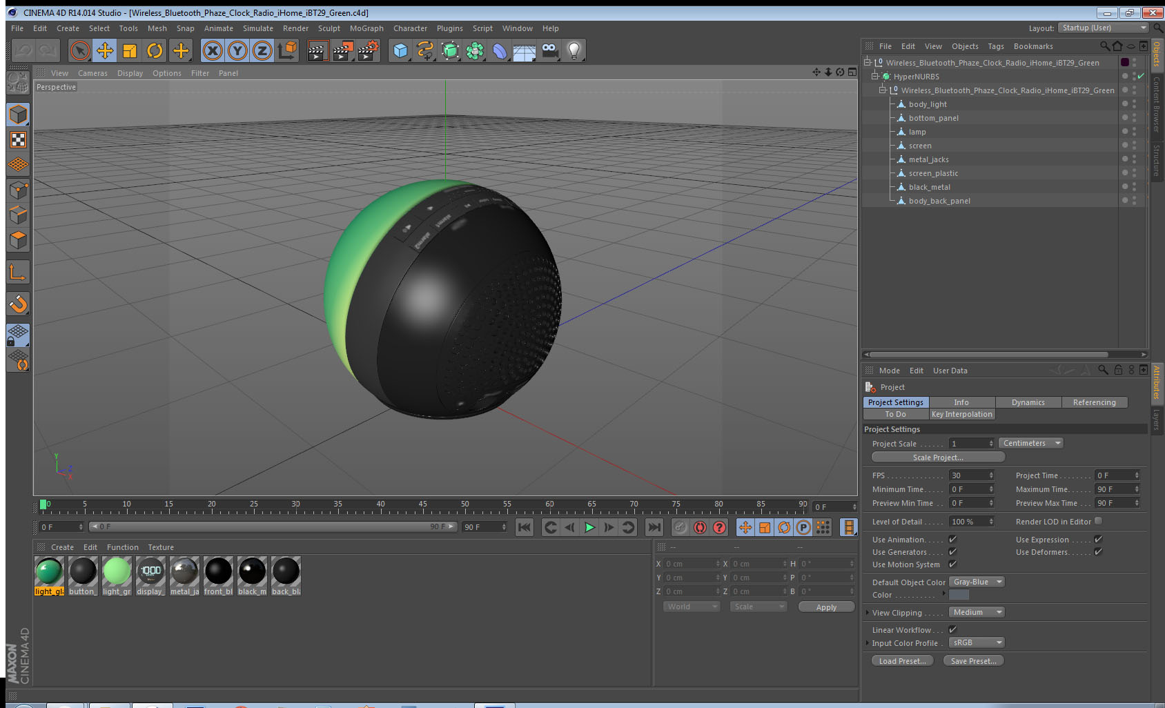1165x708 pixels.
Task: Switch to the Referencing tab
Action: (1094, 402)
